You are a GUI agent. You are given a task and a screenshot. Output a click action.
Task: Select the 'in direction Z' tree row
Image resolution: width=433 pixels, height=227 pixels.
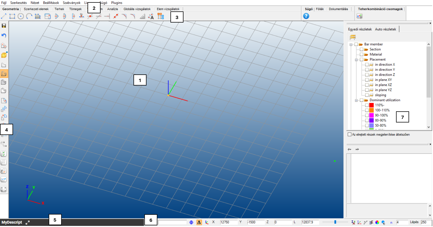(x=385, y=75)
